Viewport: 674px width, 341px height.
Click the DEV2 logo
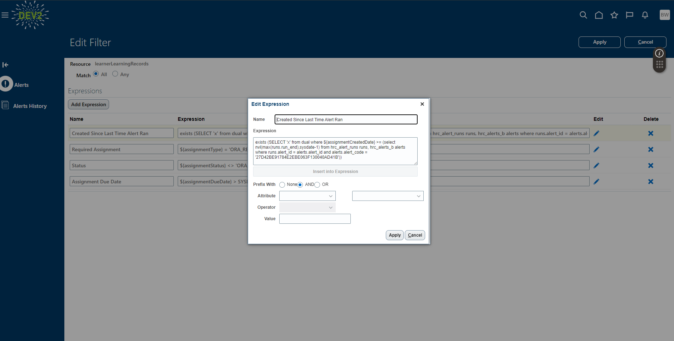30,15
